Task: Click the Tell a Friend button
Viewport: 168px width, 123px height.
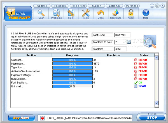Action: point(78,6)
